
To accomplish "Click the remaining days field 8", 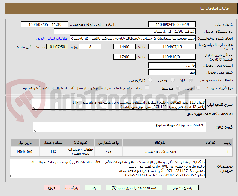I will [x=90, y=47].
